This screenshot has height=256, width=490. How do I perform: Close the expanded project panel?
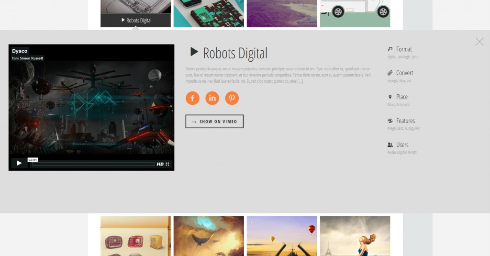pyautogui.click(x=479, y=42)
